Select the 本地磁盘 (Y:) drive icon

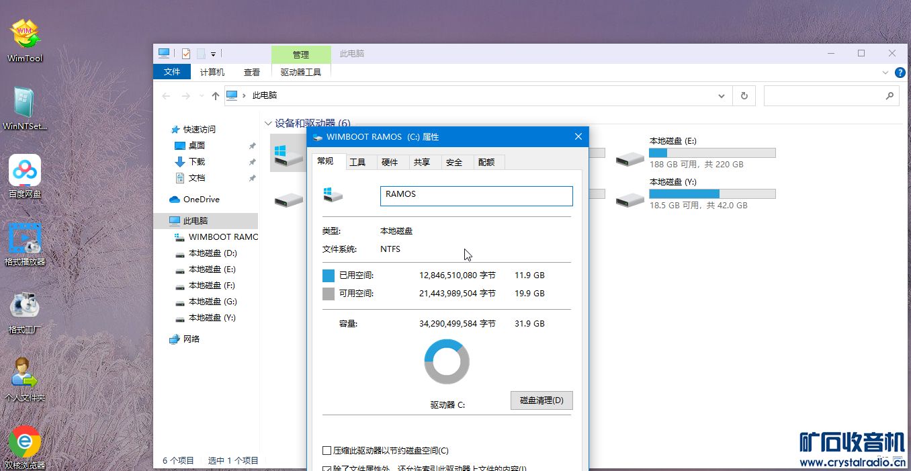(631, 199)
